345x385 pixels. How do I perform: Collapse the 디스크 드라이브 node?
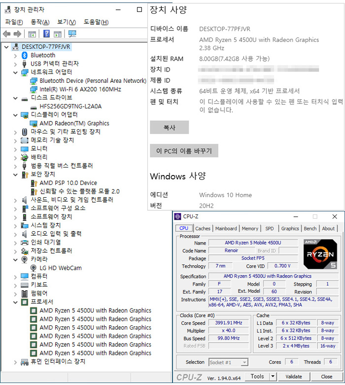(x=15, y=98)
